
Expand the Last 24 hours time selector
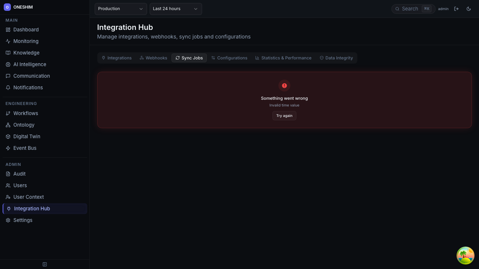click(176, 9)
